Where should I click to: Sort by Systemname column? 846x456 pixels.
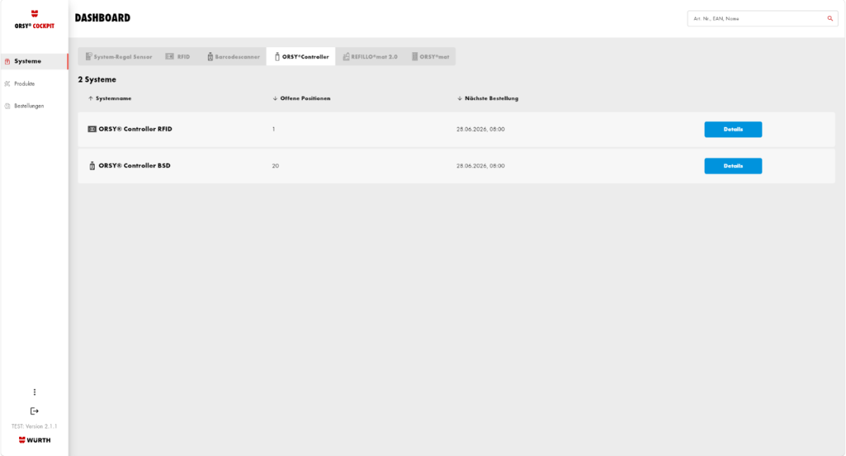pyautogui.click(x=109, y=98)
